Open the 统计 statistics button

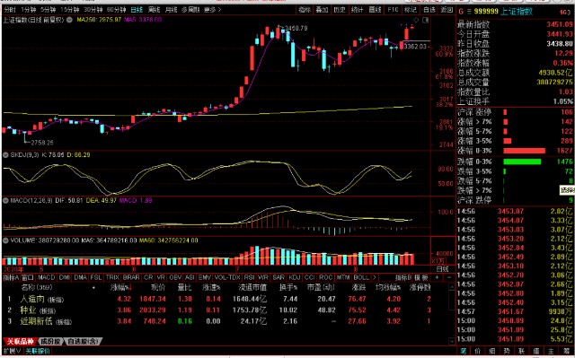[x=358, y=10]
